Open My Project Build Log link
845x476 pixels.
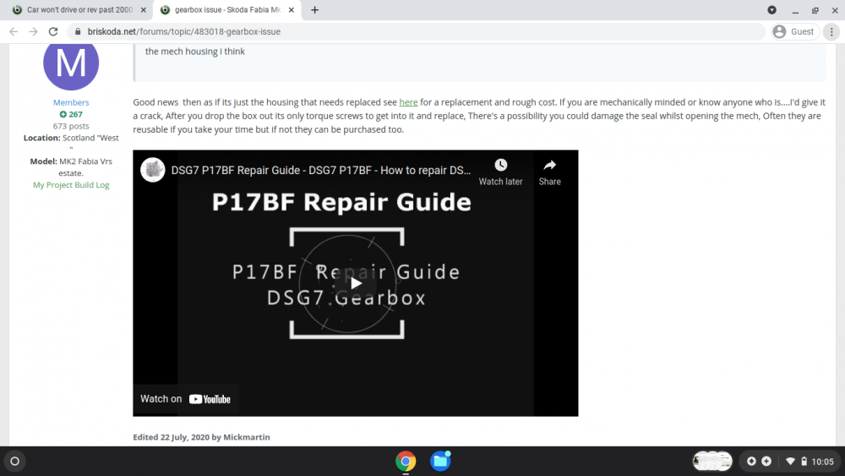(71, 185)
